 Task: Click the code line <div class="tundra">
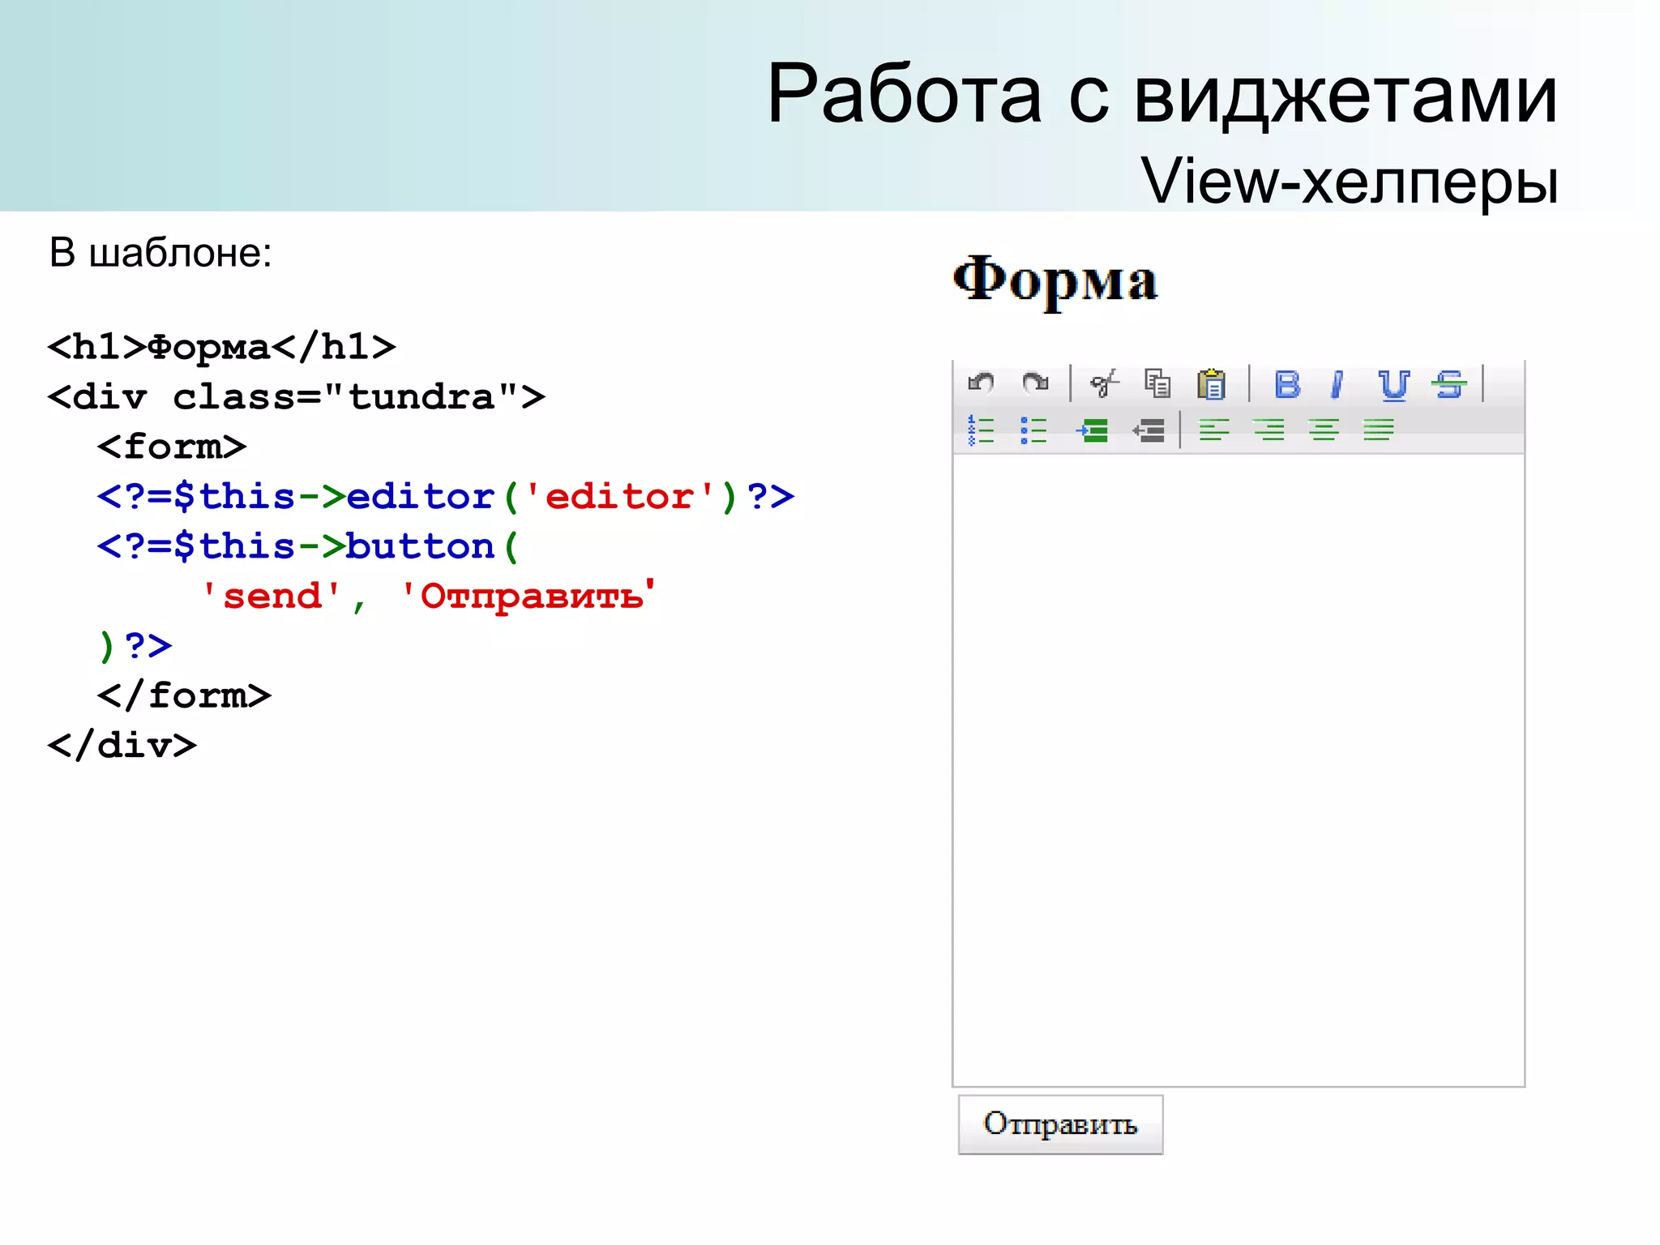click(297, 396)
